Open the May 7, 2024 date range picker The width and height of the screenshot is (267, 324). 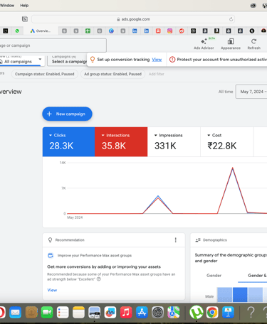pos(251,92)
